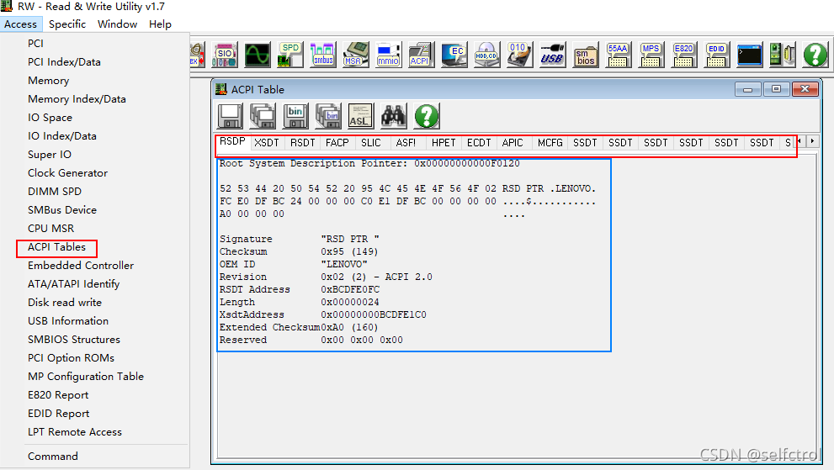The image size is (834, 470).
Task: Click the ASL disassemble icon
Action: pyautogui.click(x=361, y=116)
